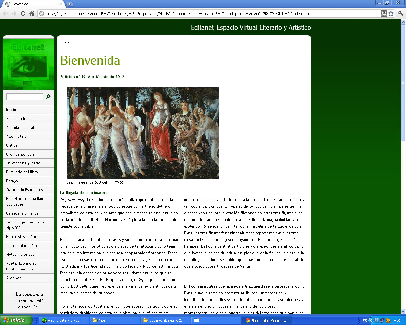Switch to Editanet abril-junio folder taskbar window
The height and width of the screenshot is (325, 406).
coord(165,320)
